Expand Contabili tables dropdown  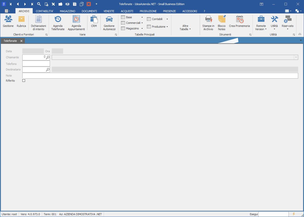click(157, 19)
